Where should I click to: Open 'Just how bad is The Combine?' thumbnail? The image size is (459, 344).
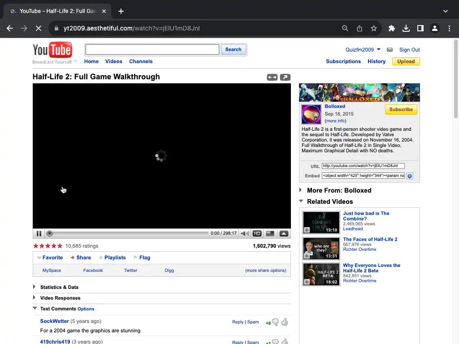point(321,222)
